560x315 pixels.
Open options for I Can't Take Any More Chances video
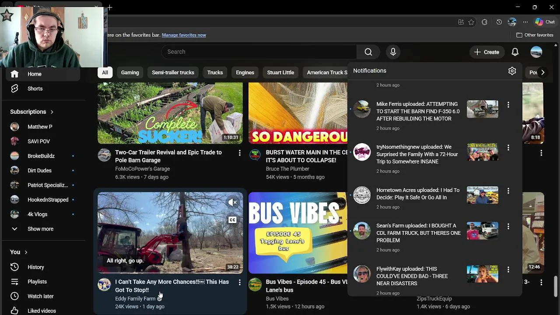[x=239, y=283]
